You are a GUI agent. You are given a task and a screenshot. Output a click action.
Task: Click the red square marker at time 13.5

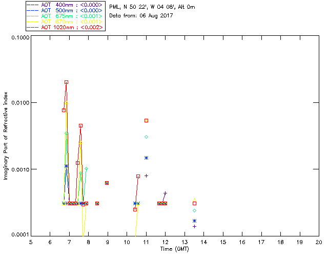coord(195,204)
